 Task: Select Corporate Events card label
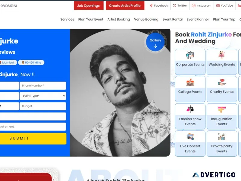[190, 65]
